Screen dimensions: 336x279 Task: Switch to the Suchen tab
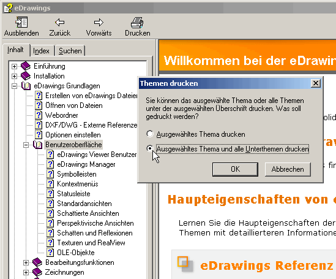(x=70, y=51)
